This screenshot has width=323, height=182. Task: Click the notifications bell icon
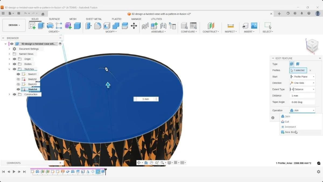pos(302,13)
